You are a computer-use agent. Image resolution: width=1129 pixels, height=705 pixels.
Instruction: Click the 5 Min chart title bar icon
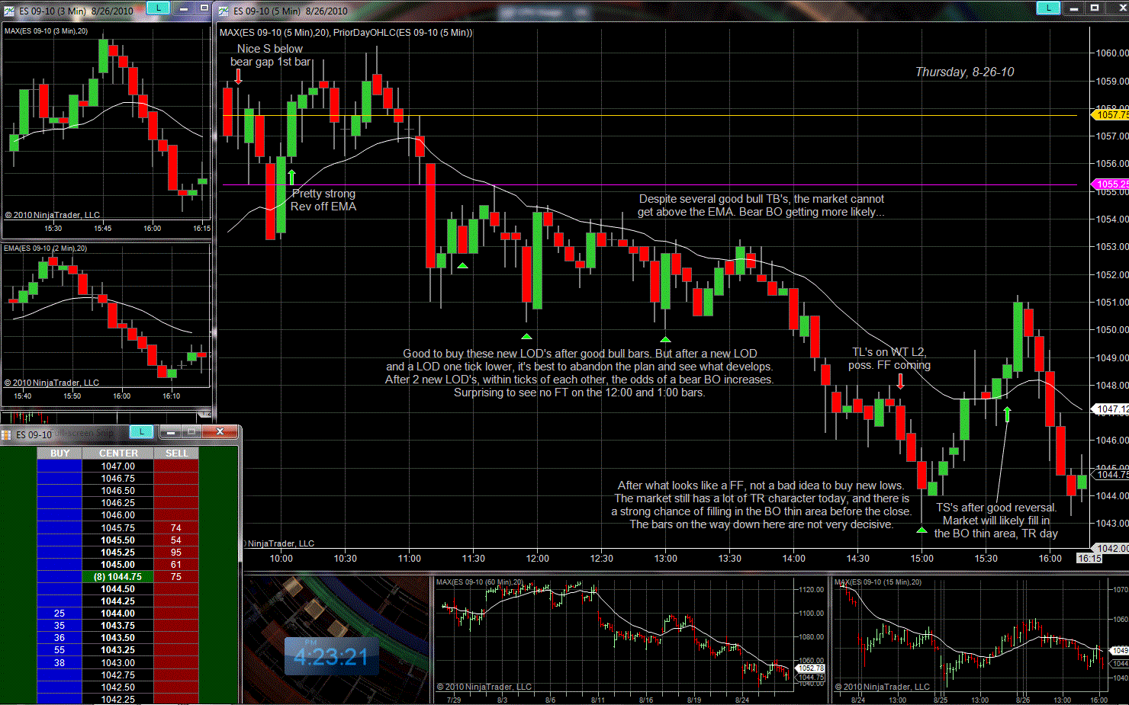[224, 11]
